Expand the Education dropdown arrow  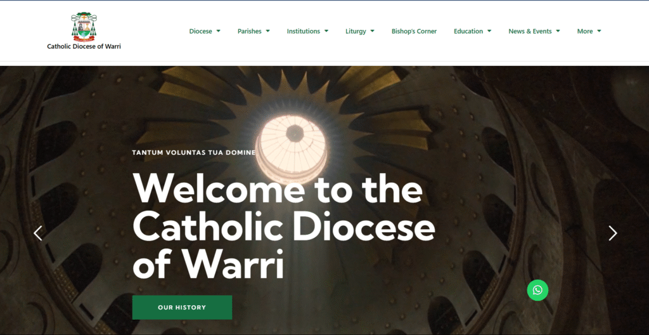[x=489, y=31]
